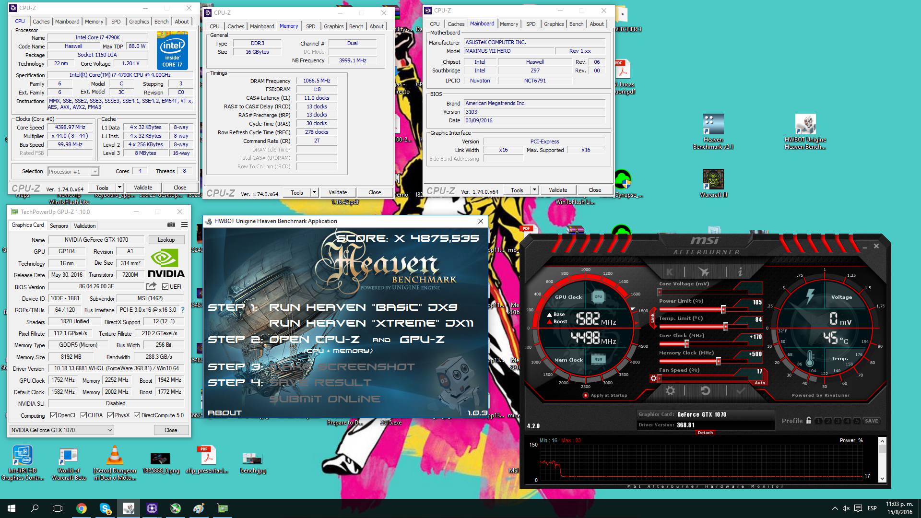921x518 pixels.
Task: Open the bench.jpg desktop file
Action: [x=253, y=462]
